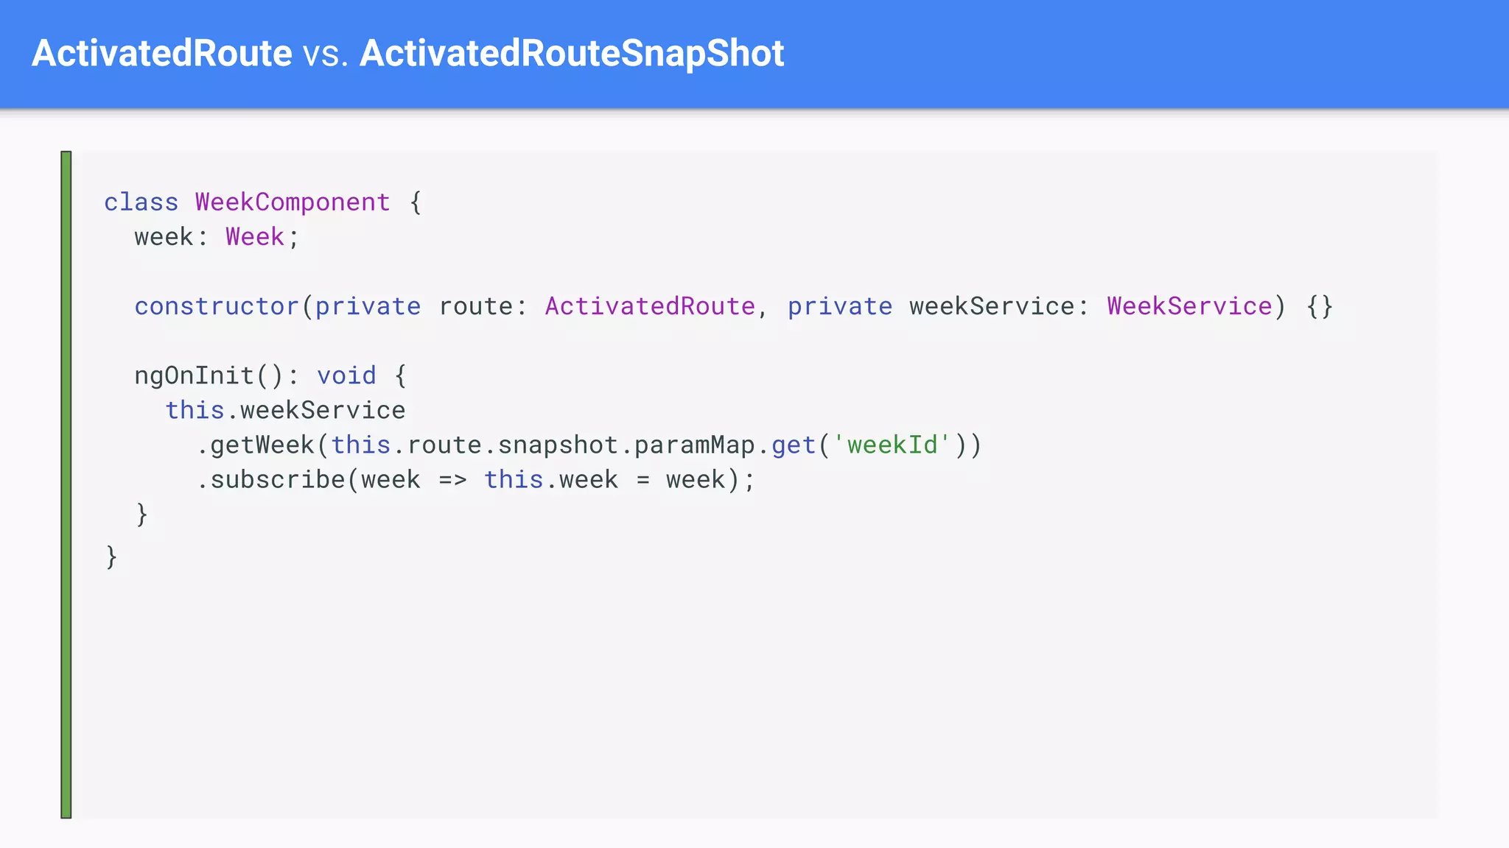
Task: Click the '.subscribe(week => this.week = week);' line
Action: tap(476, 480)
